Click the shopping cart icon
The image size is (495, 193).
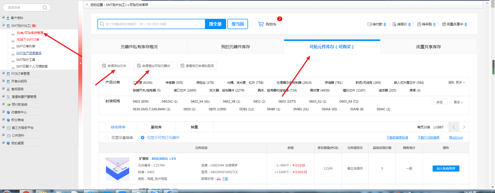261,24
